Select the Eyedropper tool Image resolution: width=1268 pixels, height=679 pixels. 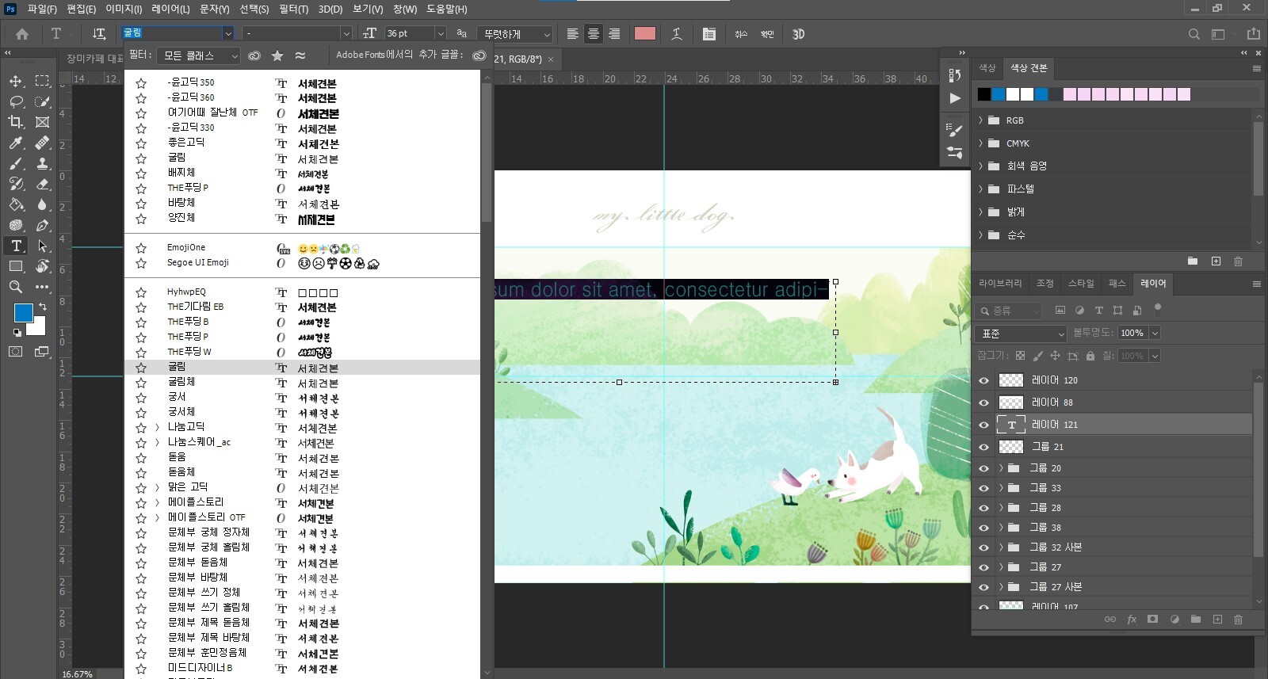[16, 143]
